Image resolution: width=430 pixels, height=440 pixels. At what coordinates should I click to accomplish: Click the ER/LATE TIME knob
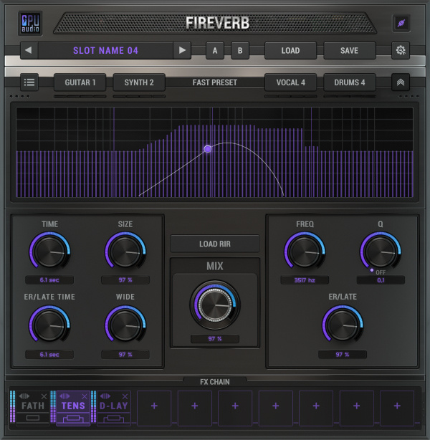49,325
